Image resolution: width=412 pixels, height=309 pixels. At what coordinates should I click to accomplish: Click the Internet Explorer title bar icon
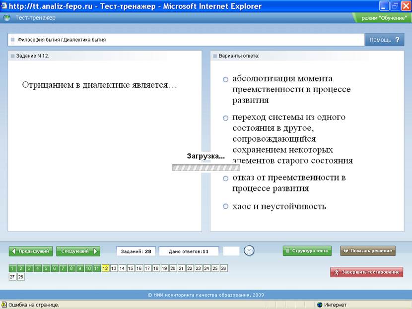(4, 6)
